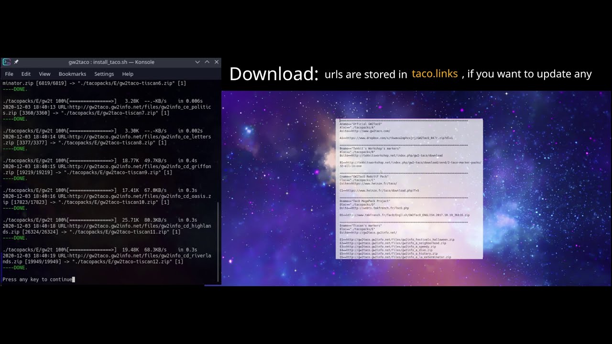612x344 pixels.
Task: Close the Konsole window
Action: pos(217,62)
